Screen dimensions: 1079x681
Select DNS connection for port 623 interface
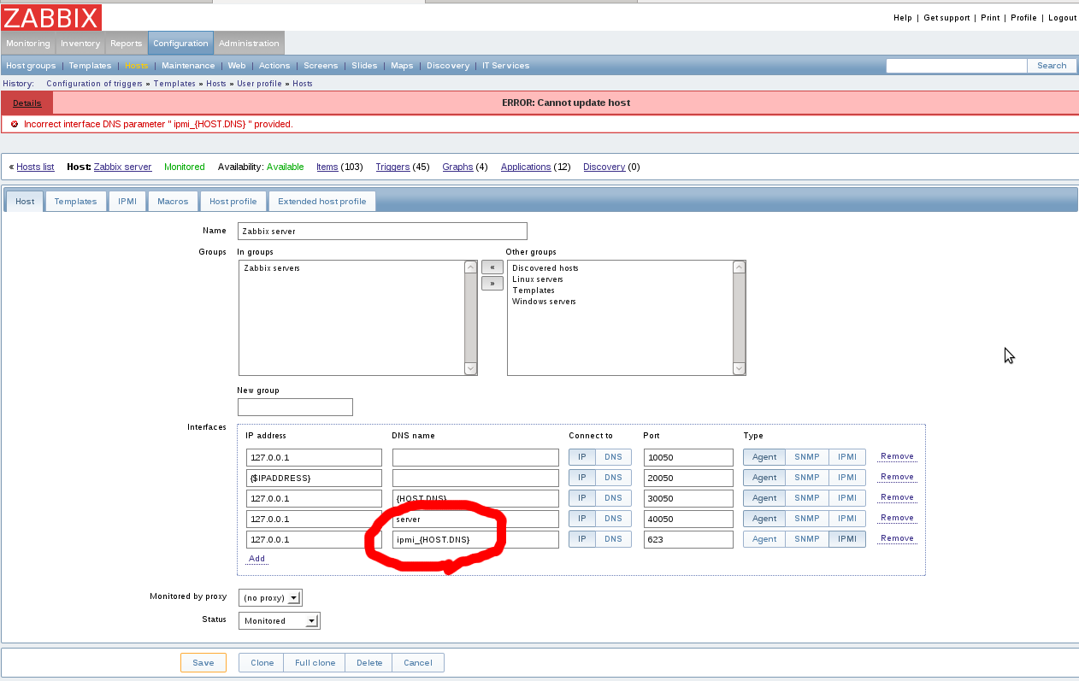coord(613,539)
